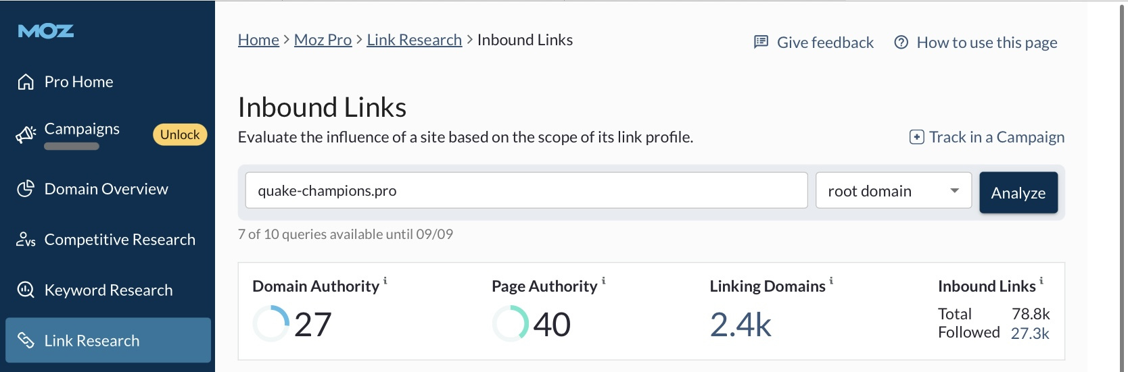Click the Track in a Campaign plus icon
The width and height of the screenshot is (1128, 372).
(x=917, y=137)
